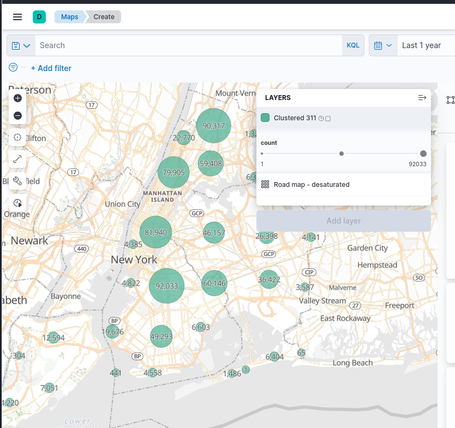
Task: Click the 46,157 cluster bubble
Action: point(214,233)
